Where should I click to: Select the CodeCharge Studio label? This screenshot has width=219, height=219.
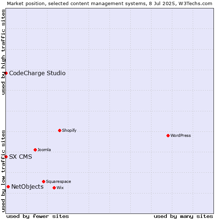37,73
